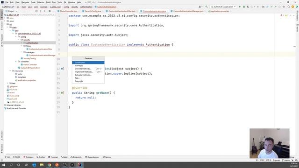Switch to application.properties tab
Viewport: 299px width, 168px height.
tap(220, 11)
